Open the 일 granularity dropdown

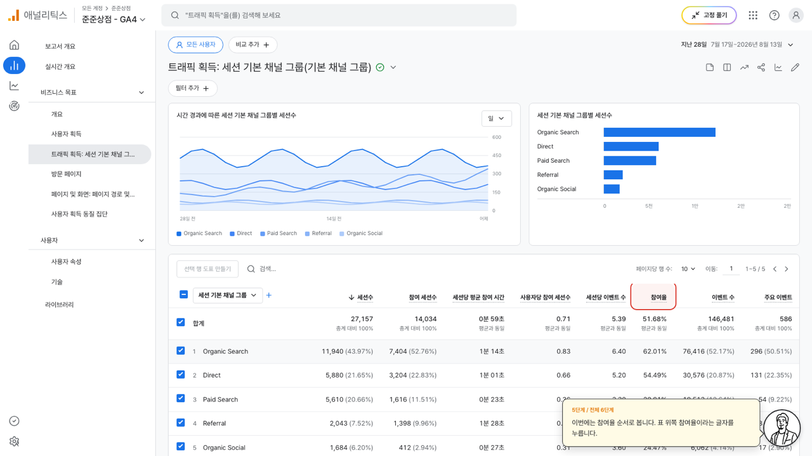pyautogui.click(x=497, y=118)
